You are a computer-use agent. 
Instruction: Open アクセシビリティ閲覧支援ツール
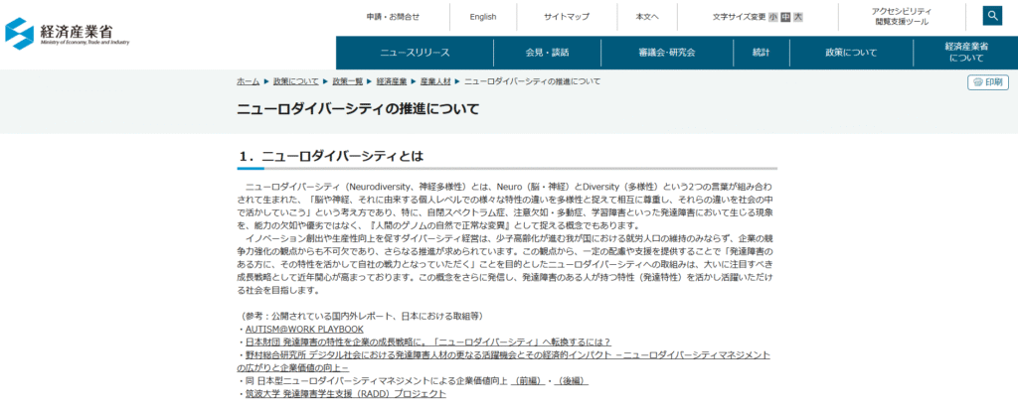pyautogui.click(x=902, y=16)
